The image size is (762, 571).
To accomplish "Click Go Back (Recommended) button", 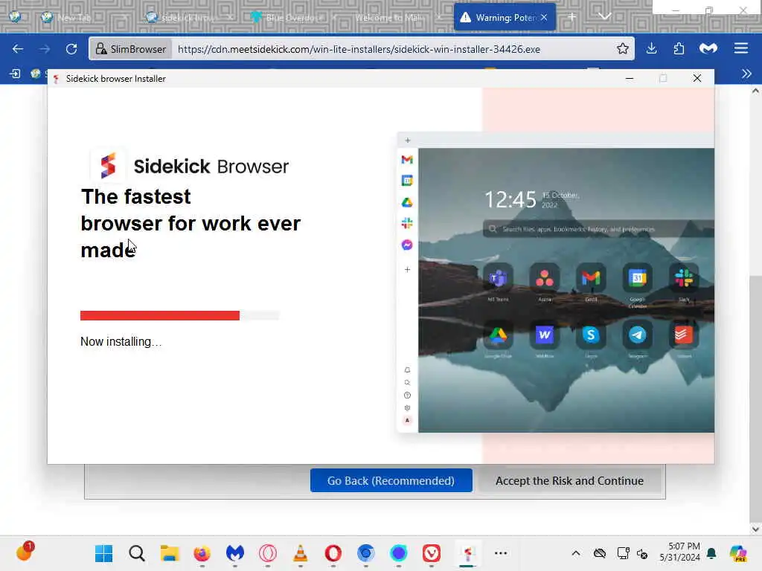I will pyautogui.click(x=391, y=481).
